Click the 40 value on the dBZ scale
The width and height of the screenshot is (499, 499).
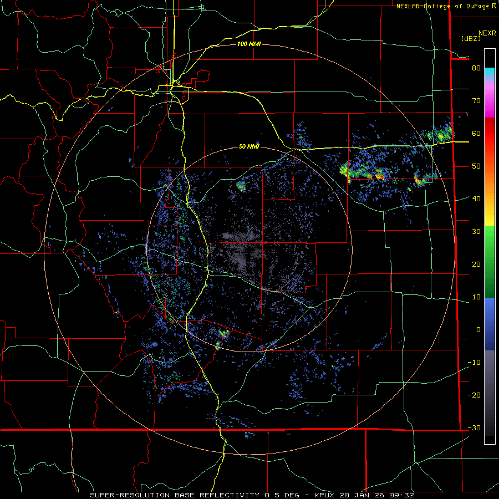pyautogui.click(x=476, y=198)
